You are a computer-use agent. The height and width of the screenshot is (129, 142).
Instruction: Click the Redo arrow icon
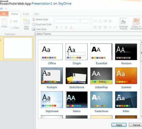[x=6, y=9]
